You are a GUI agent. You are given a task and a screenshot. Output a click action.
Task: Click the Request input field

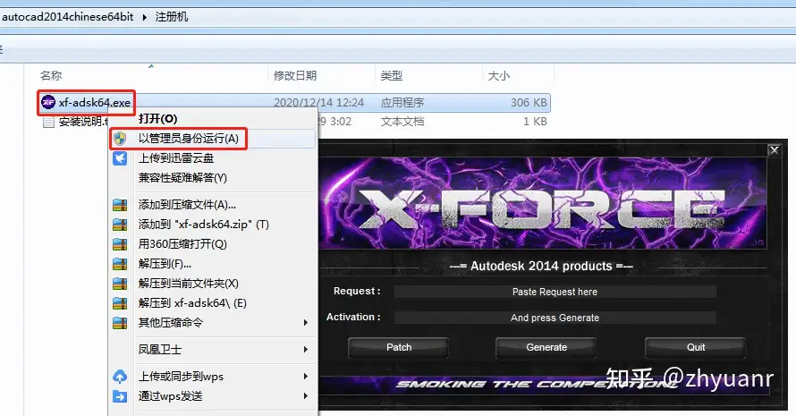click(555, 292)
